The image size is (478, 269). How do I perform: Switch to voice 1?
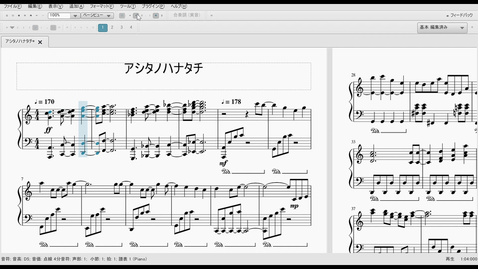pos(103,27)
